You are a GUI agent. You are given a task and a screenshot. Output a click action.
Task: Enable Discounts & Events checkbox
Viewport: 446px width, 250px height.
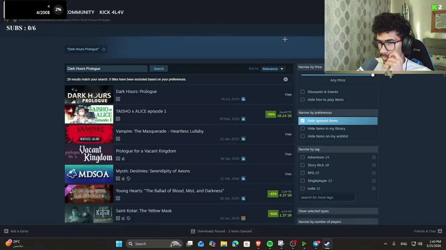302,92
